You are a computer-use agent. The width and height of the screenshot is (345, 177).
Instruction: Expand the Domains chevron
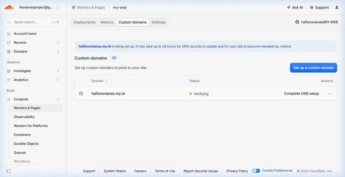click(x=58, y=52)
